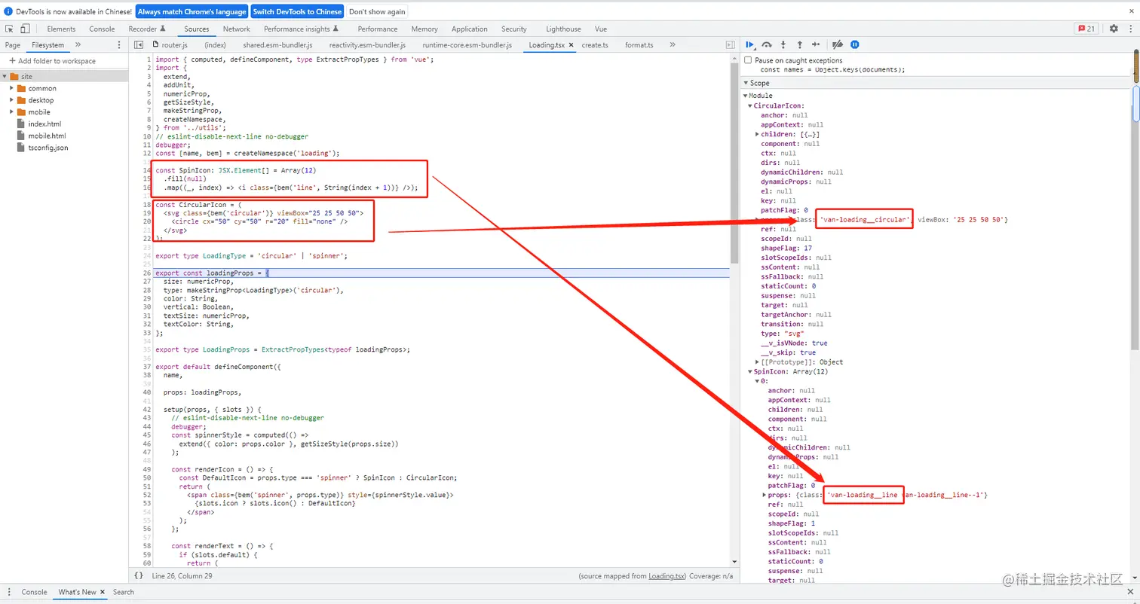Expand the [[Prototype]] Object entry
This screenshot has height=604, width=1140.
pos(757,362)
